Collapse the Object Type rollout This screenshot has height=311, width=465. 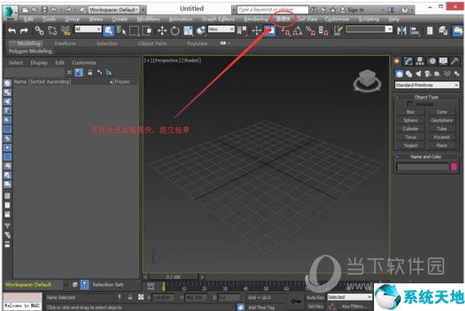click(426, 97)
